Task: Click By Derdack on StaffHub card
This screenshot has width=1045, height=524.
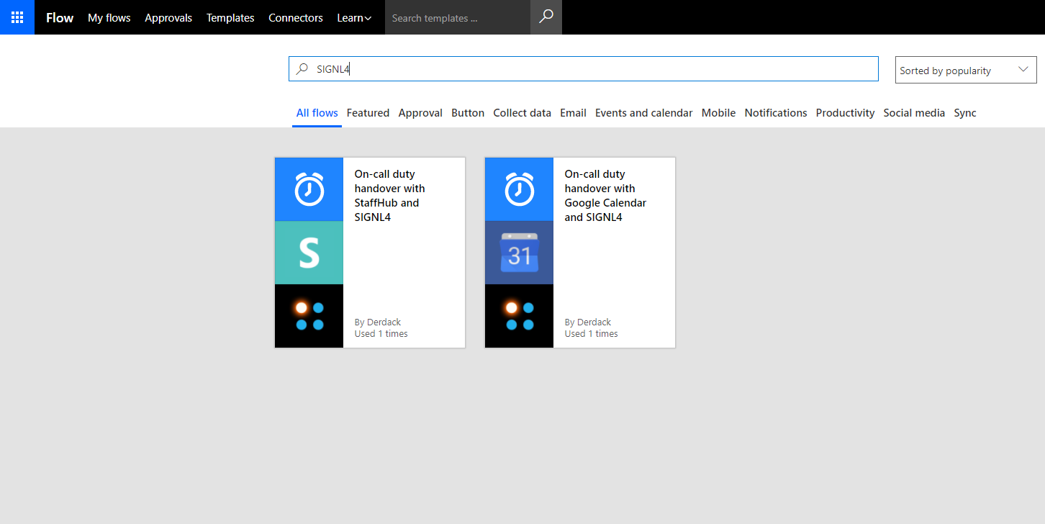Action: tap(378, 322)
